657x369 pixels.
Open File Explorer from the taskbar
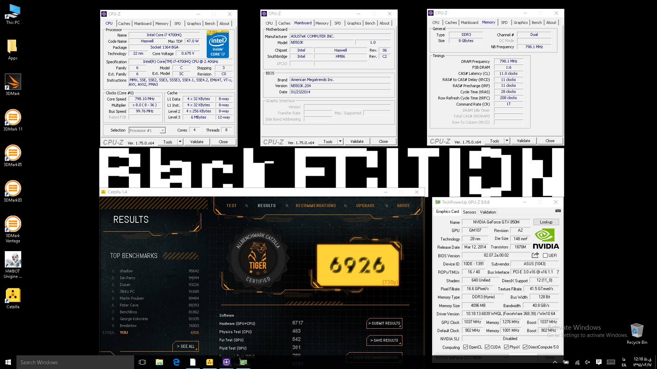(159, 362)
